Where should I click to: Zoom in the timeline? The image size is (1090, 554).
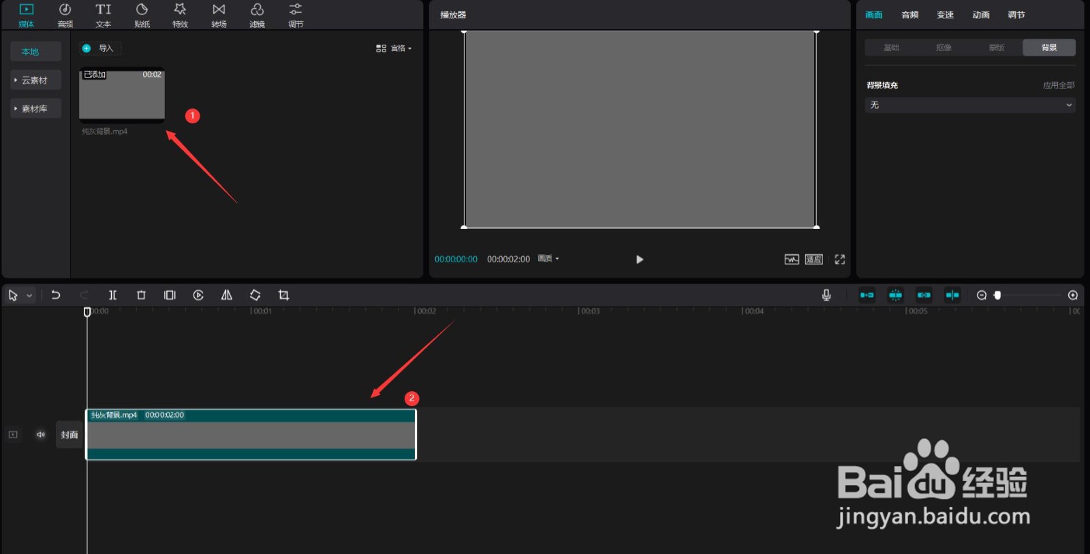pos(1073,295)
